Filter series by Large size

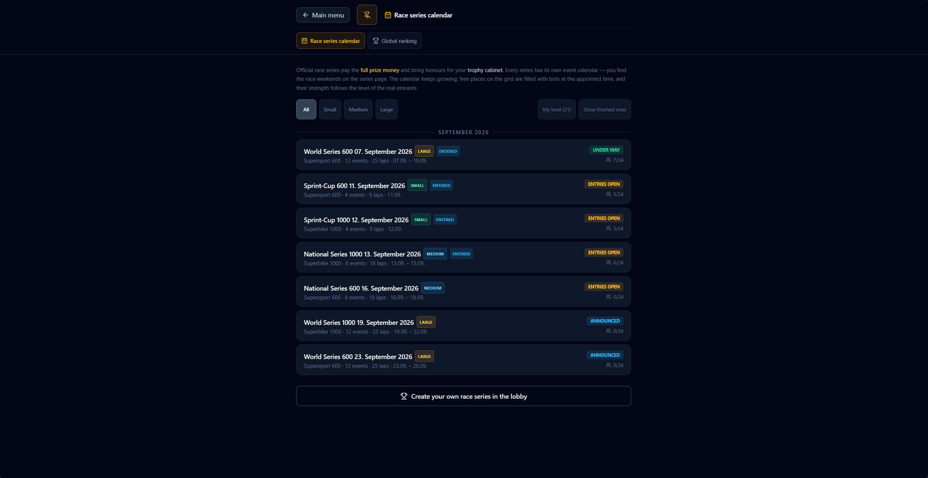click(387, 110)
